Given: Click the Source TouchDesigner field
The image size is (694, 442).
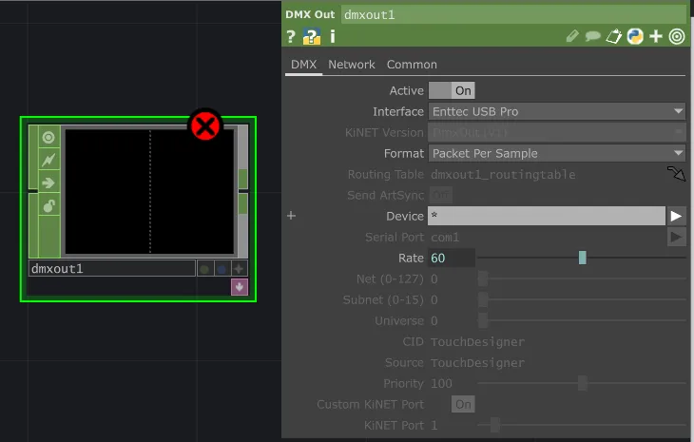Looking at the screenshot, I should [x=557, y=363].
